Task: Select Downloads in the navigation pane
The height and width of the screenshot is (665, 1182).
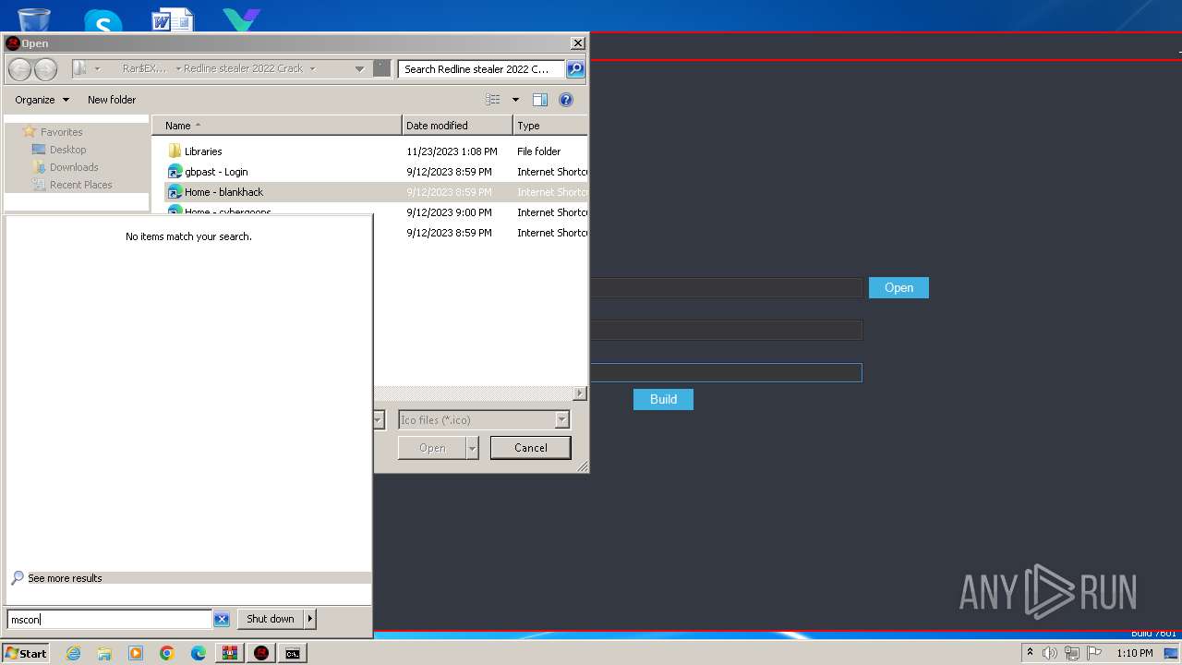Action: pyautogui.click(x=74, y=167)
